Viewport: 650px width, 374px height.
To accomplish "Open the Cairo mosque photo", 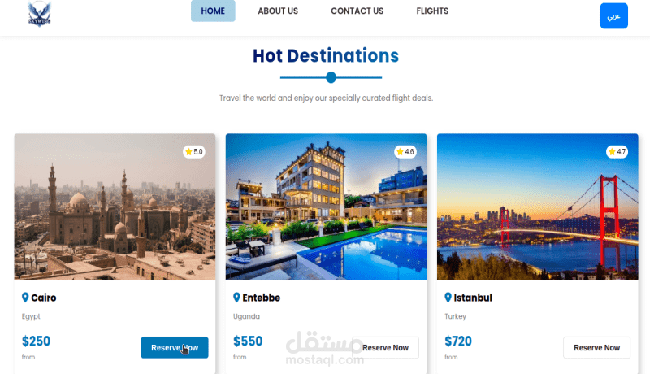I will [x=115, y=207].
